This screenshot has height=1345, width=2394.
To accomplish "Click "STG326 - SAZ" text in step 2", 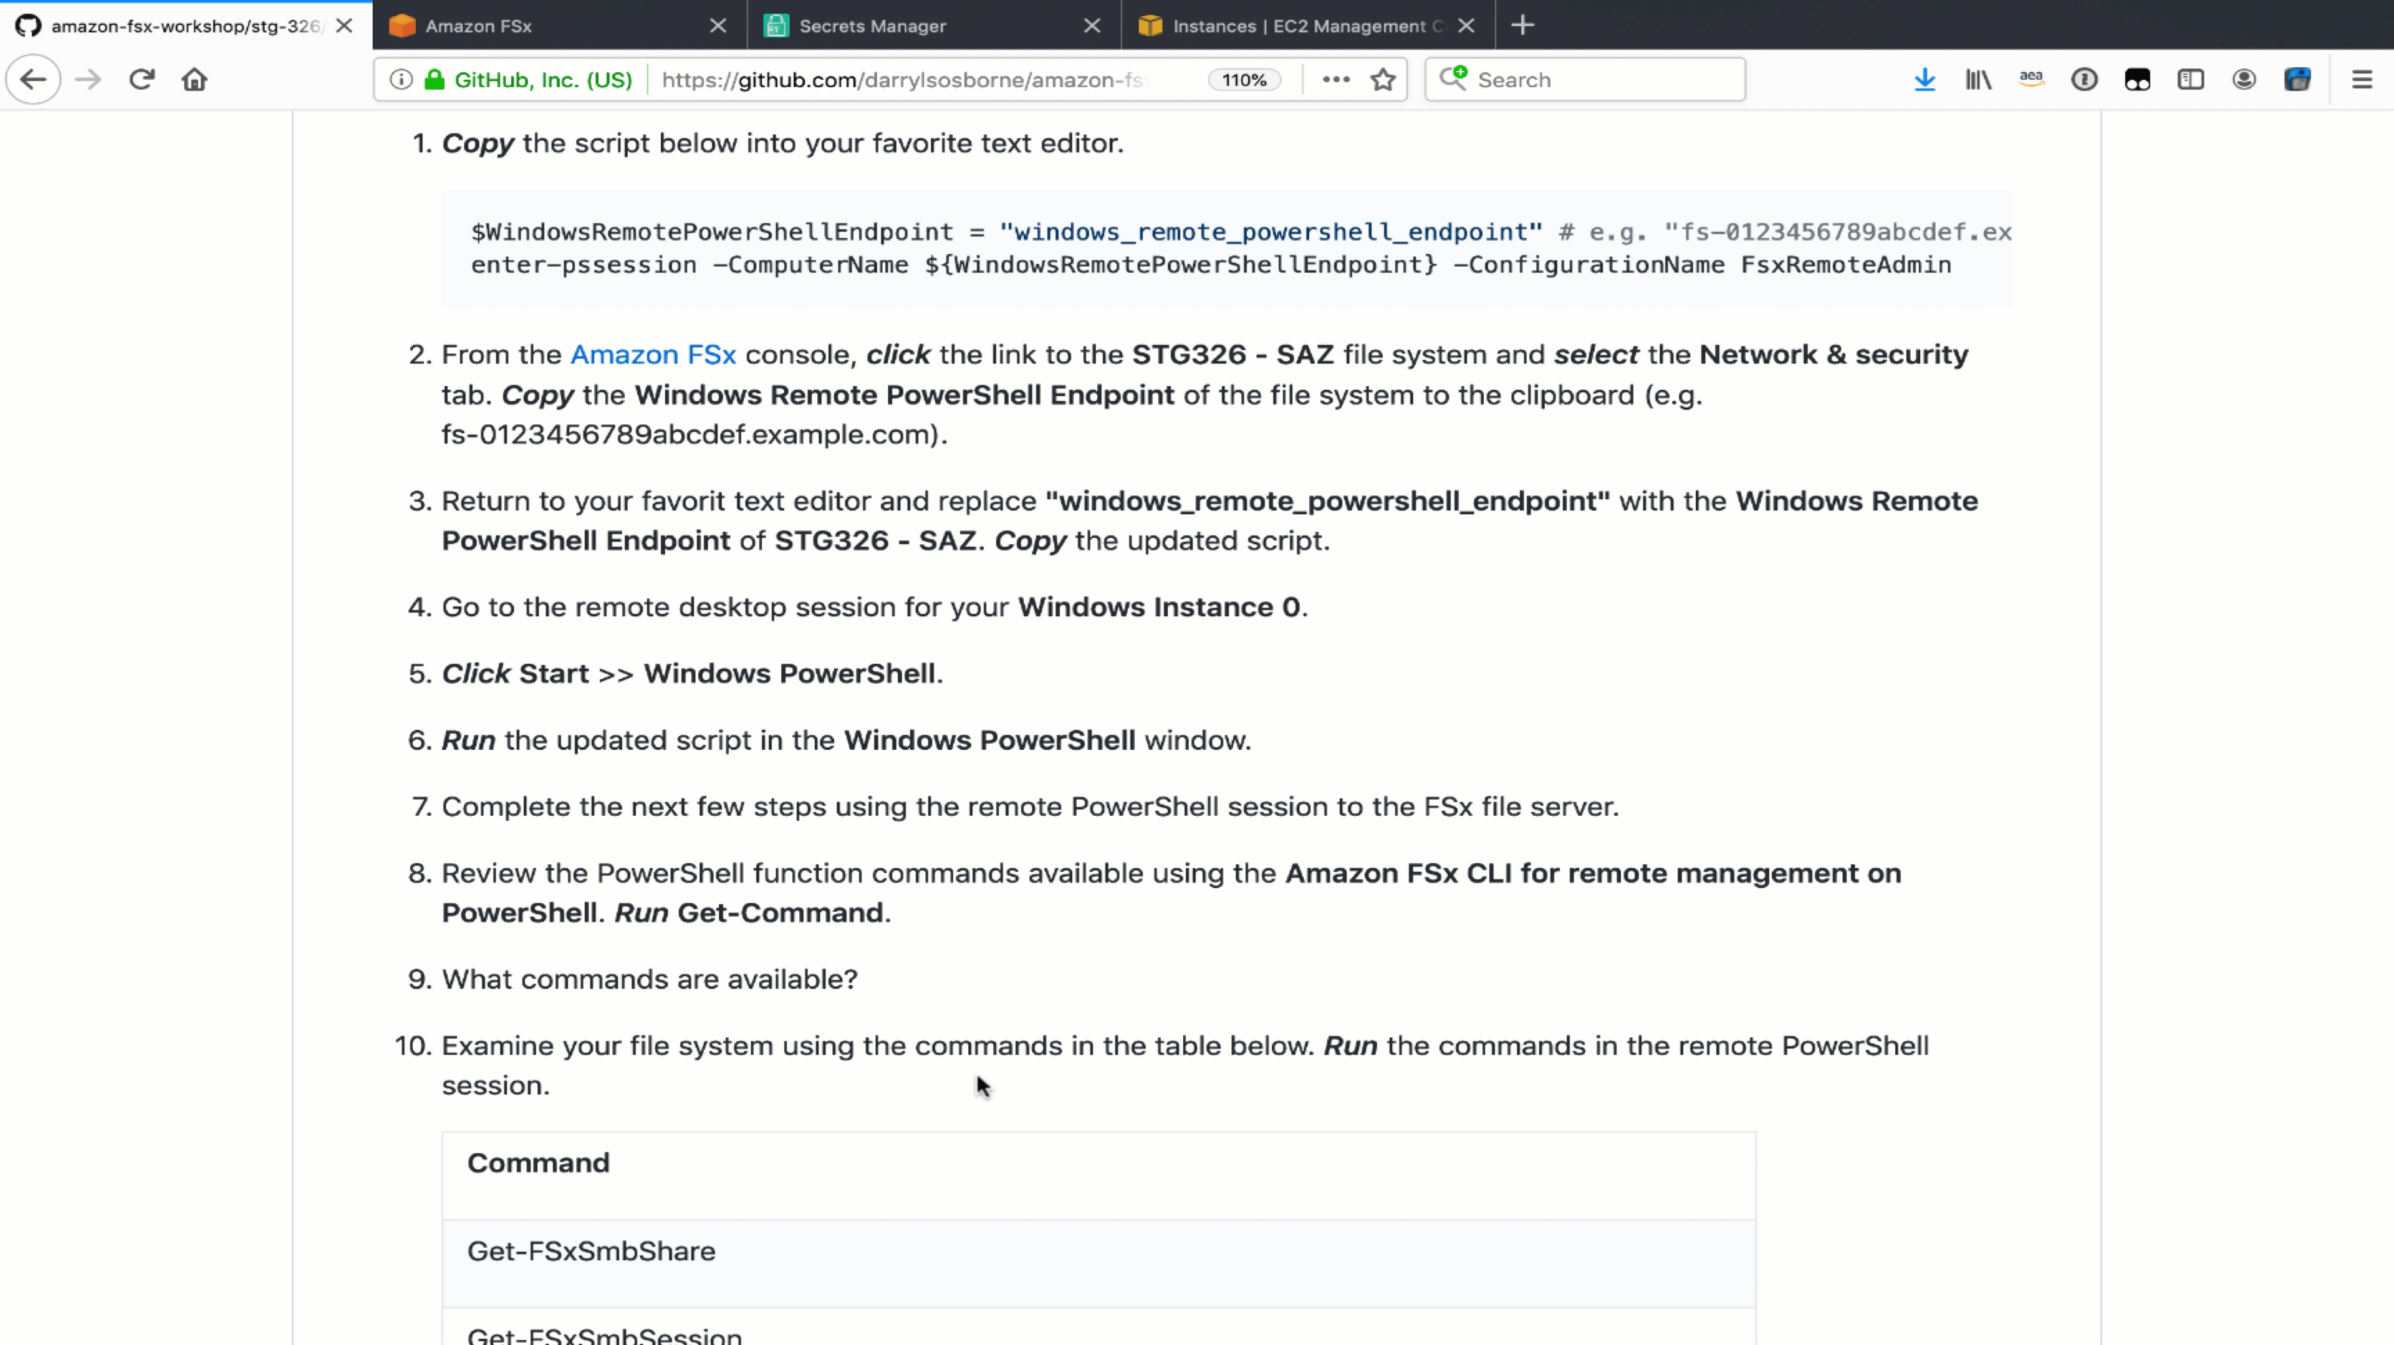I will [x=1233, y=355].
